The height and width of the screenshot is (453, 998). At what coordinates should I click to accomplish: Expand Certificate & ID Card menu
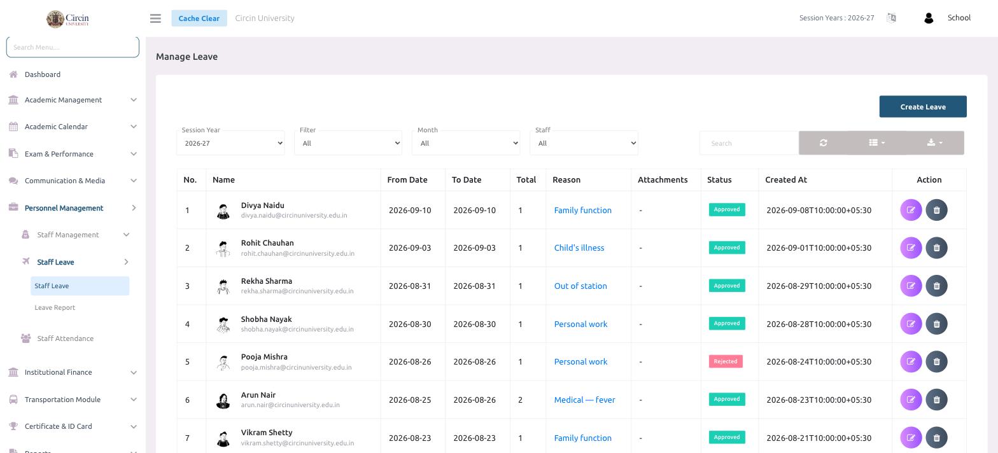[x=73, y=426]
